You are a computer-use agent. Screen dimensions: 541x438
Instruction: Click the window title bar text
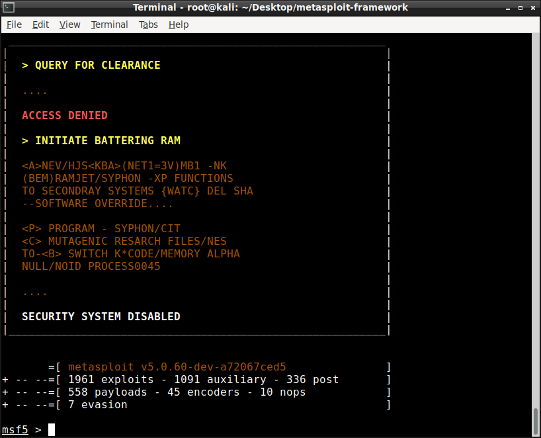[270, 7]
